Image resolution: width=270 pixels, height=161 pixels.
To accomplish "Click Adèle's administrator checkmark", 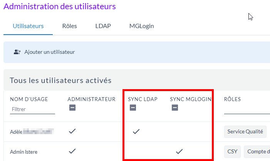I will pos(72,131).
